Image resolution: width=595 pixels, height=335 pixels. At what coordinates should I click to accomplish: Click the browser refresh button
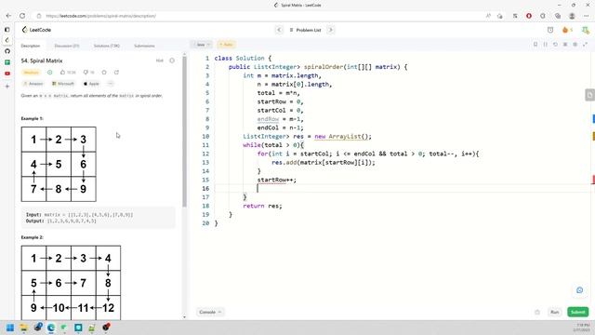pos(22,16)
